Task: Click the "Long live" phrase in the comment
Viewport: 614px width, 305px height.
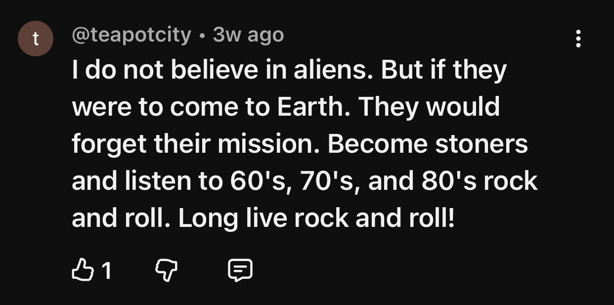Action: coord(233,217)
